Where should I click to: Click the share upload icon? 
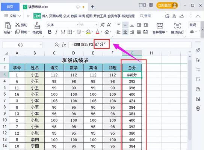[181, 16]
